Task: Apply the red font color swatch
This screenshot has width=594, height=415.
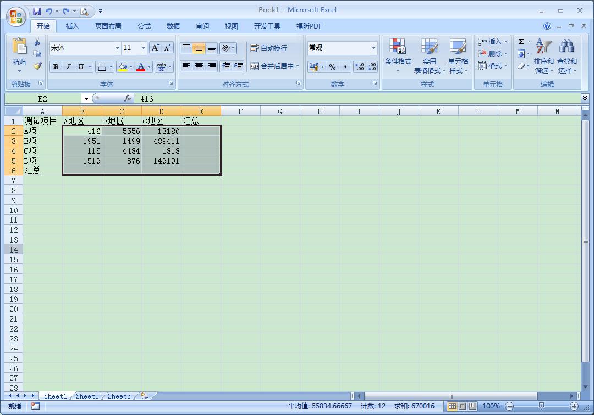Action: [x=141, y=67]
